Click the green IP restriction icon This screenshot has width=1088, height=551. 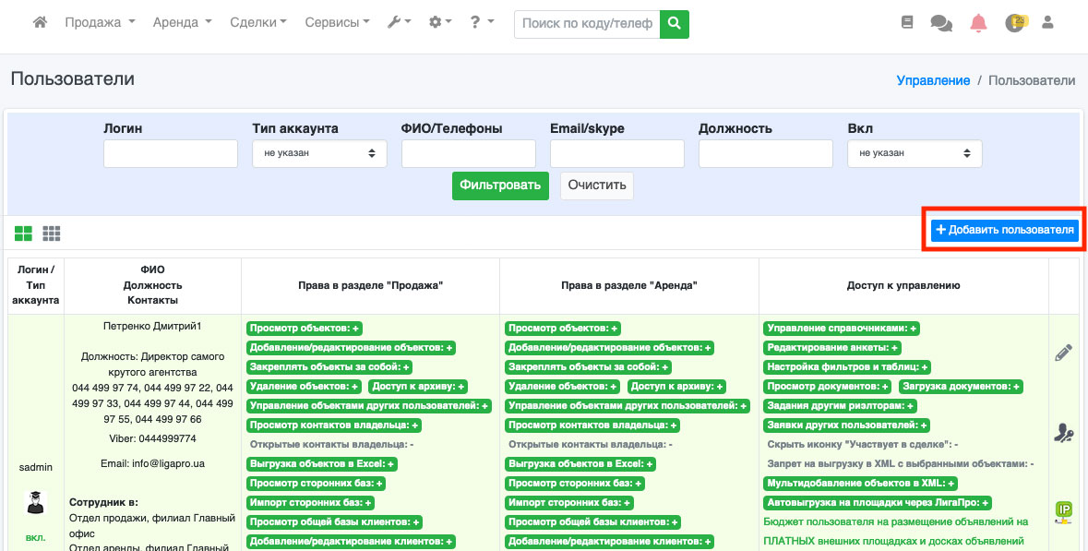click(1063, 510)
